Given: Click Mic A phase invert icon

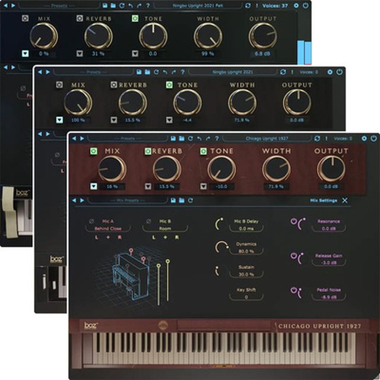Looking at the screenshot, I should pos(91,221).
